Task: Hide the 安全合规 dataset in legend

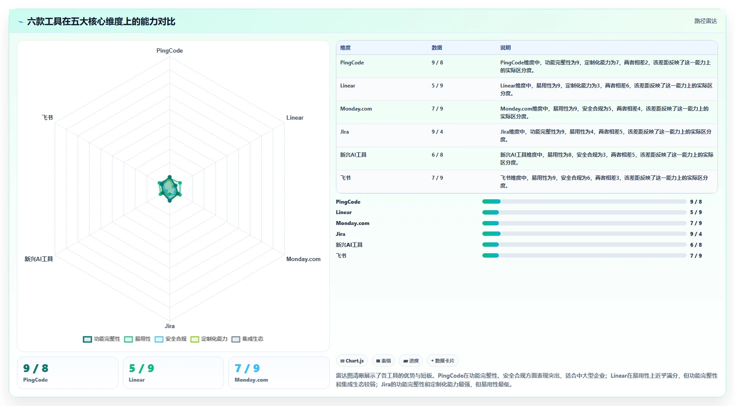Action: [170, 339]
